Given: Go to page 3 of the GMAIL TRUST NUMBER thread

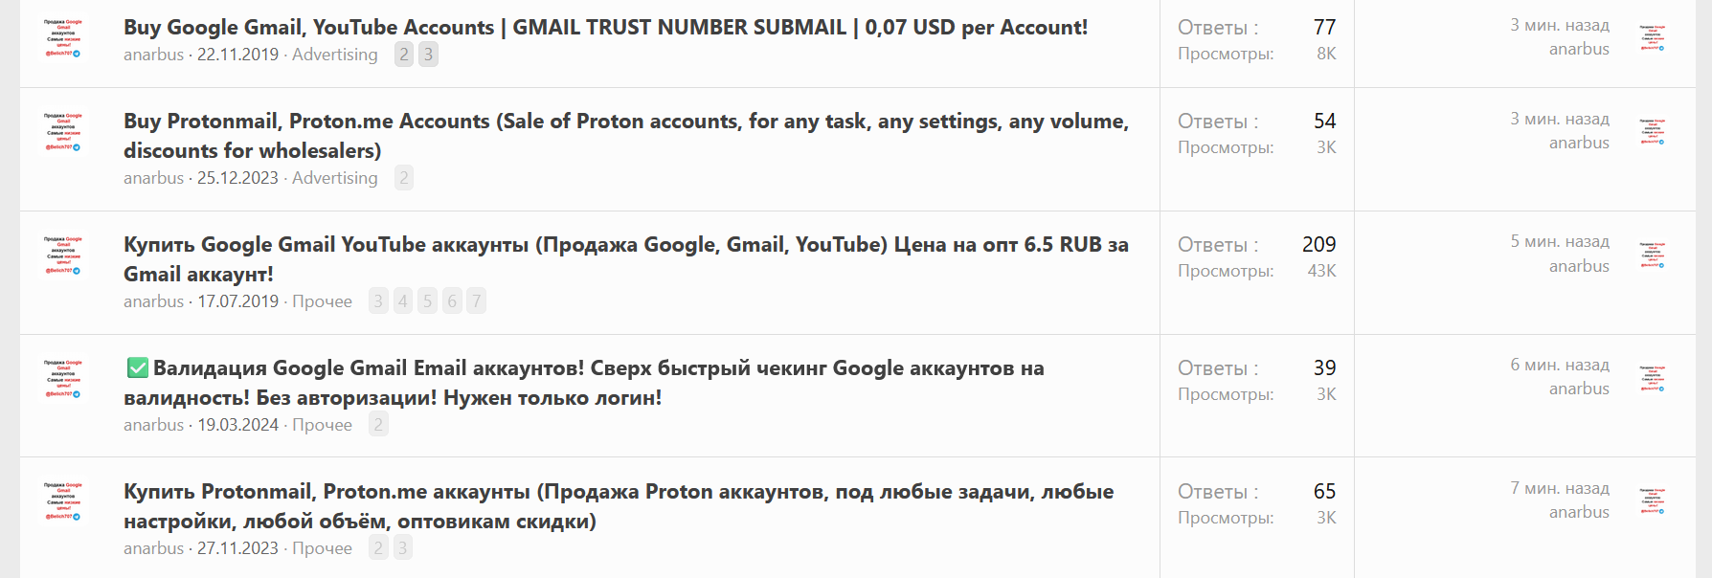Looking at the screenshot, I should pos(428,55).
